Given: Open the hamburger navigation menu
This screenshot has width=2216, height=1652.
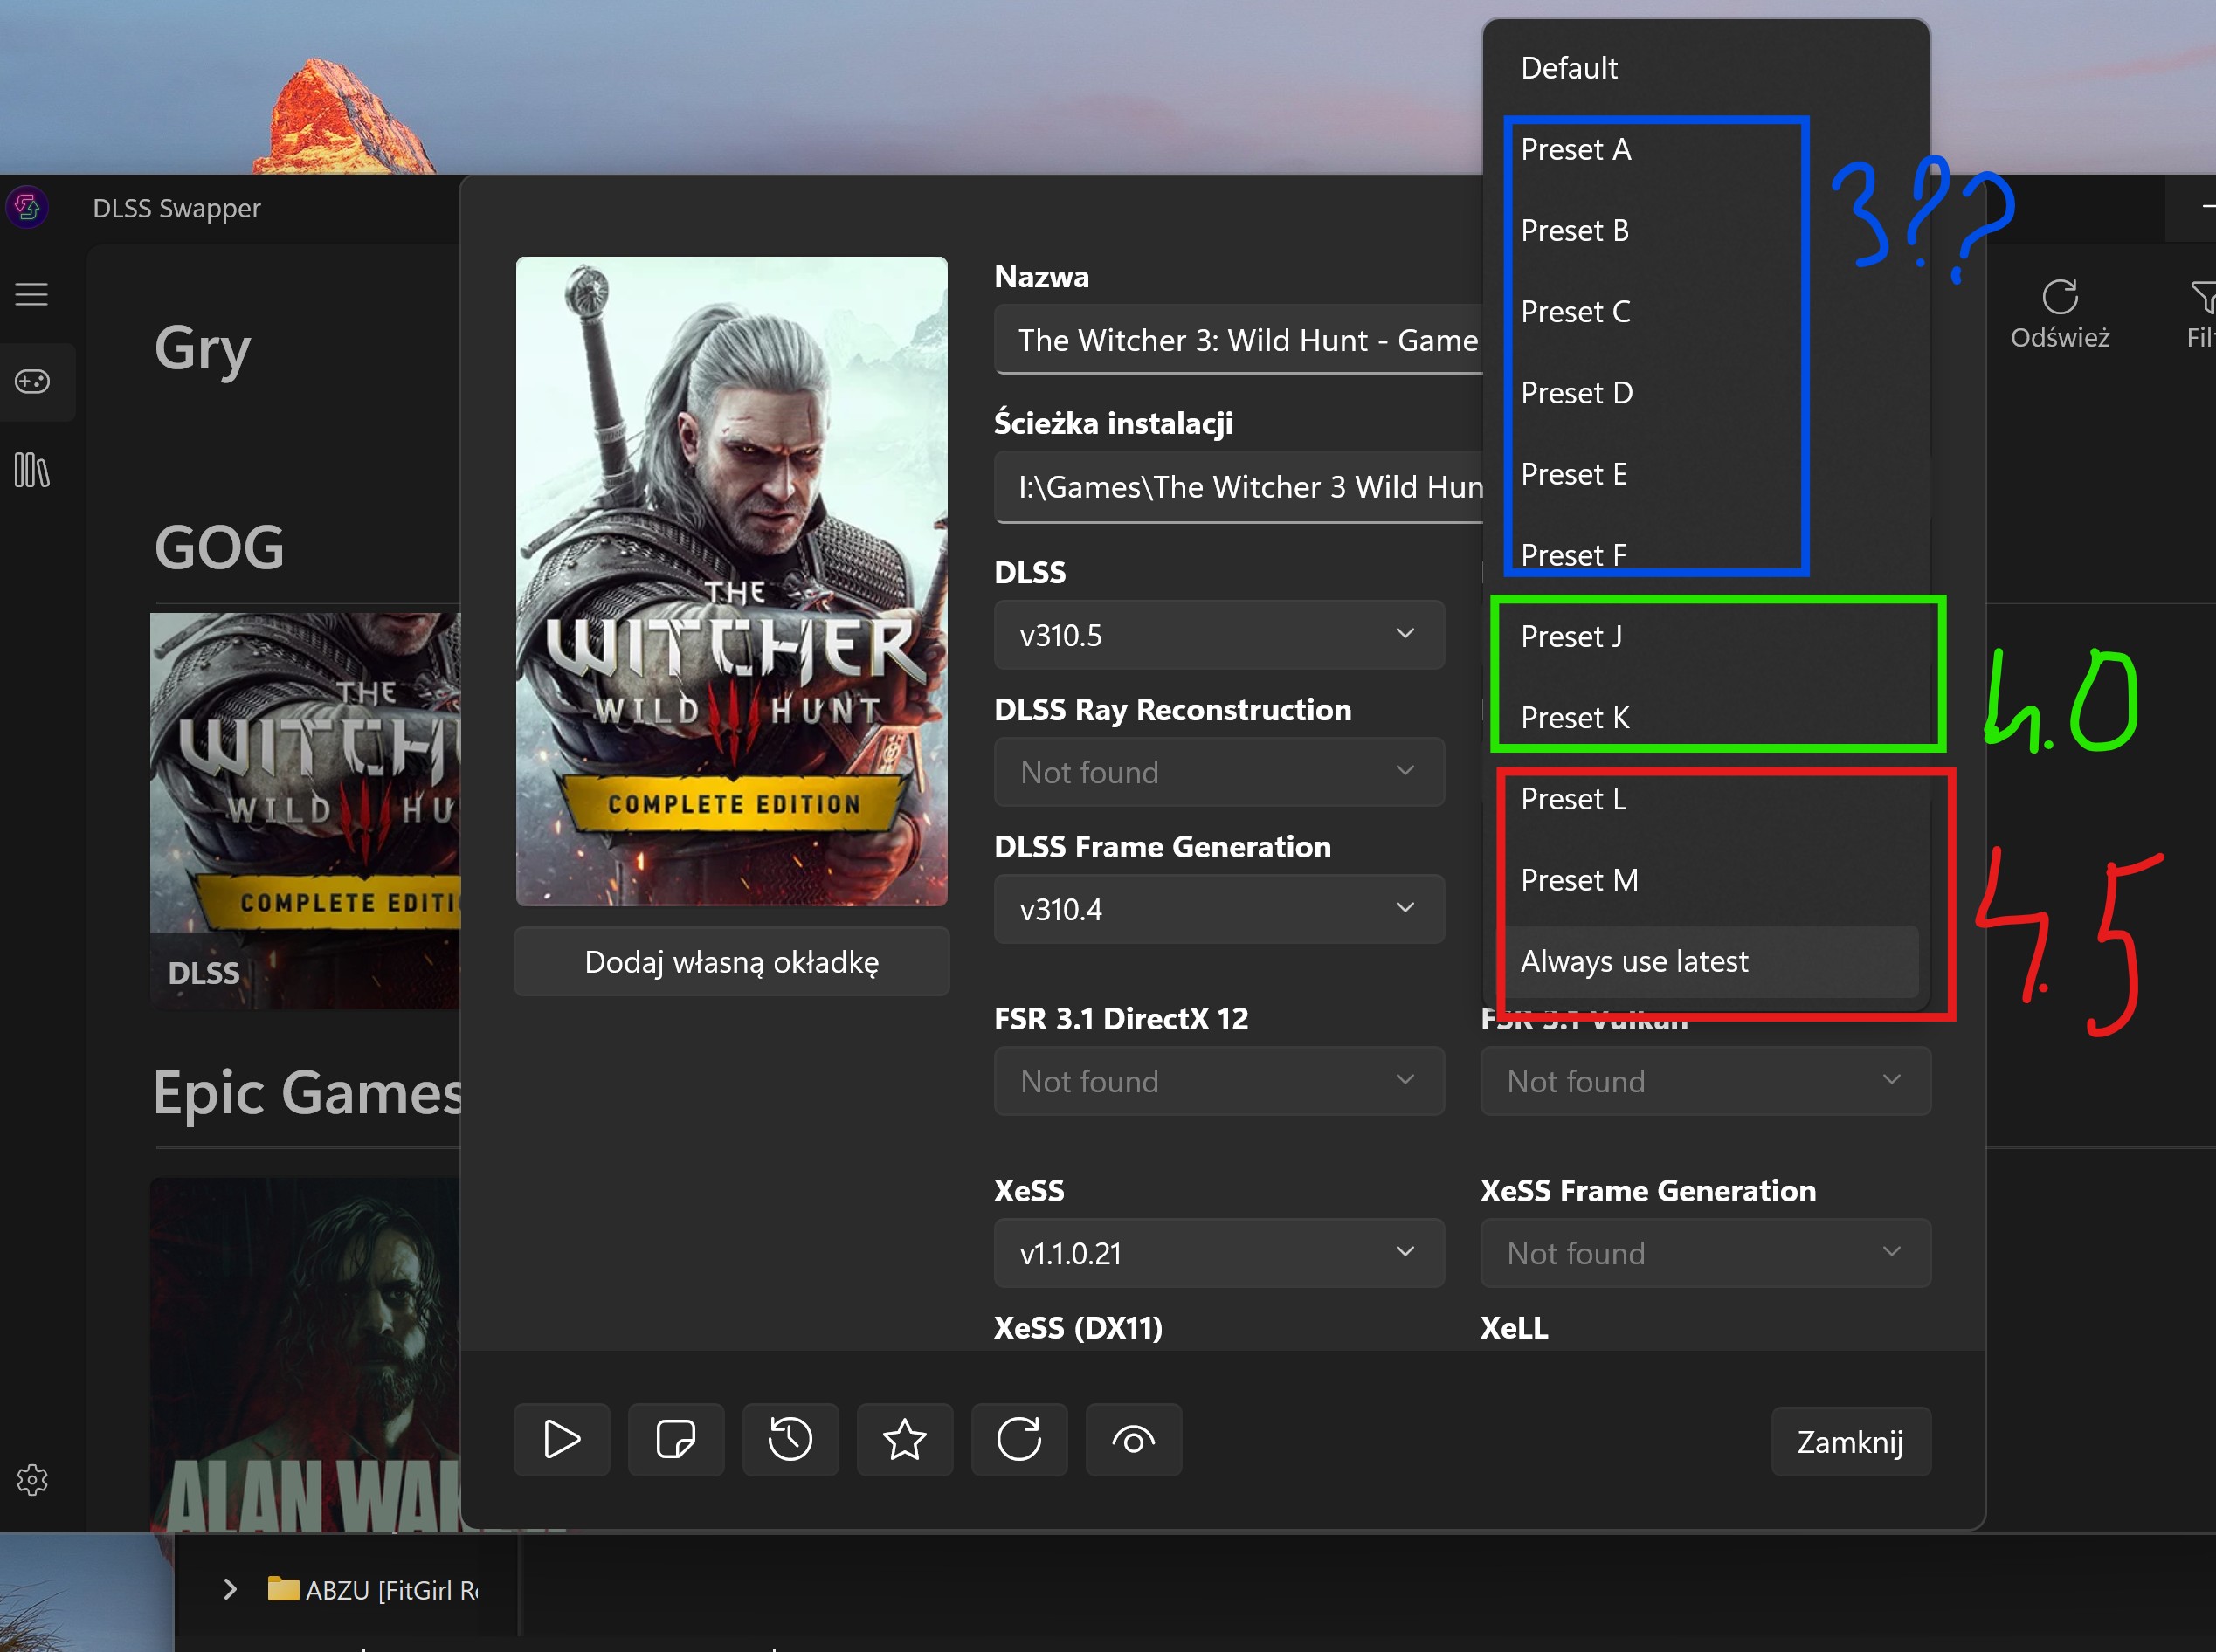Looking at the screenshot, I should click(x=32, y=294).
